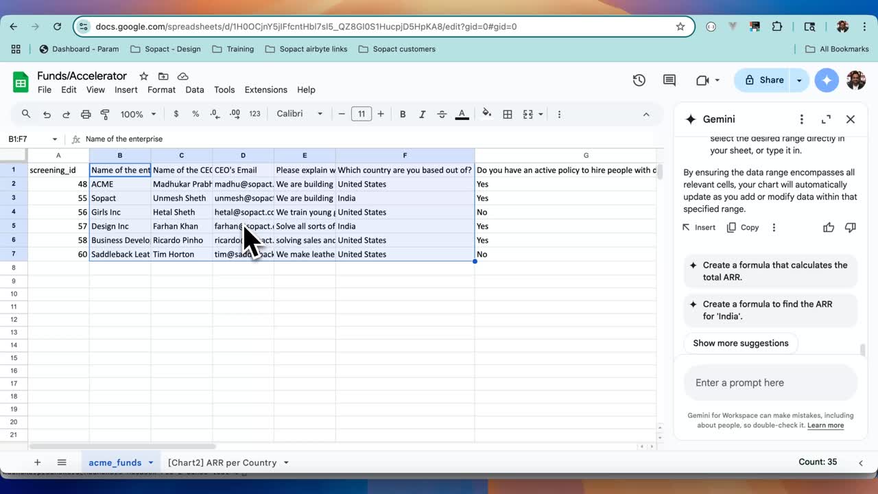Format as currency
Image resolution: width=878 pixels, height=494 pixels.
click(176, 114)
